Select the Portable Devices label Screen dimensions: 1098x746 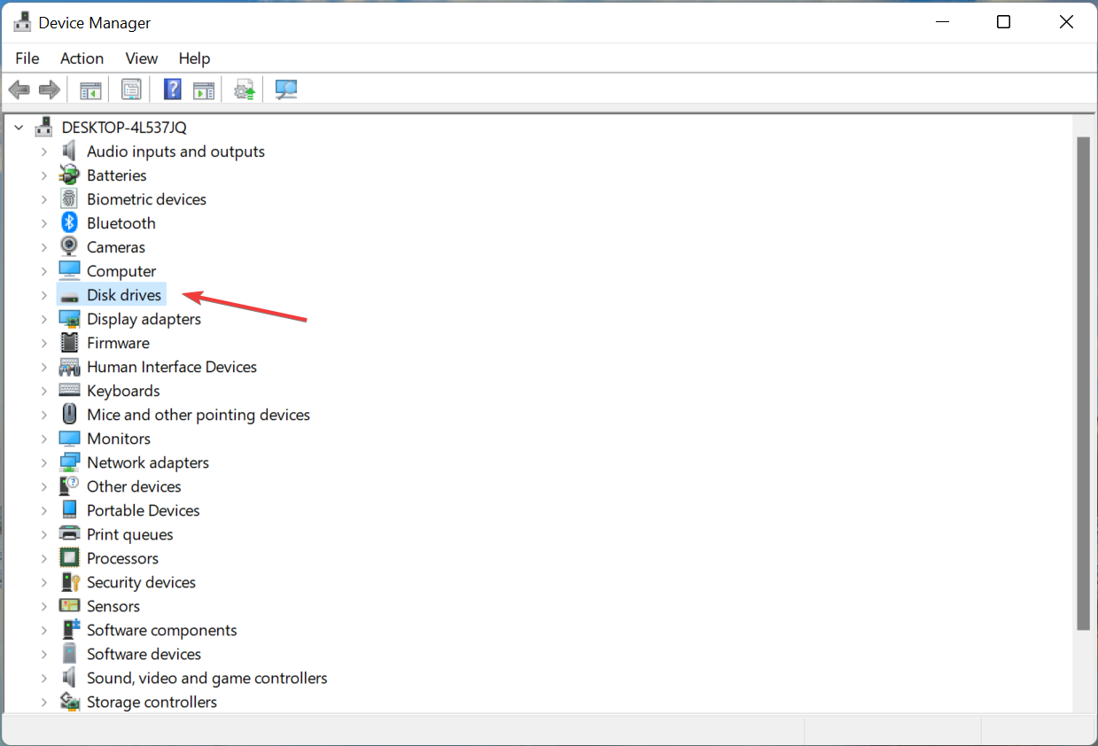(x=144, y=510)
